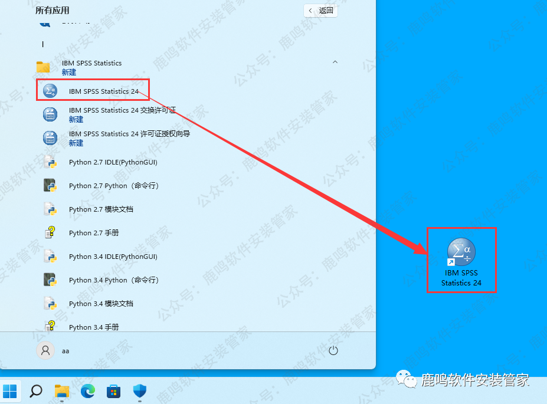Open Microsoft Edge from the taskbar

(88, 390)
